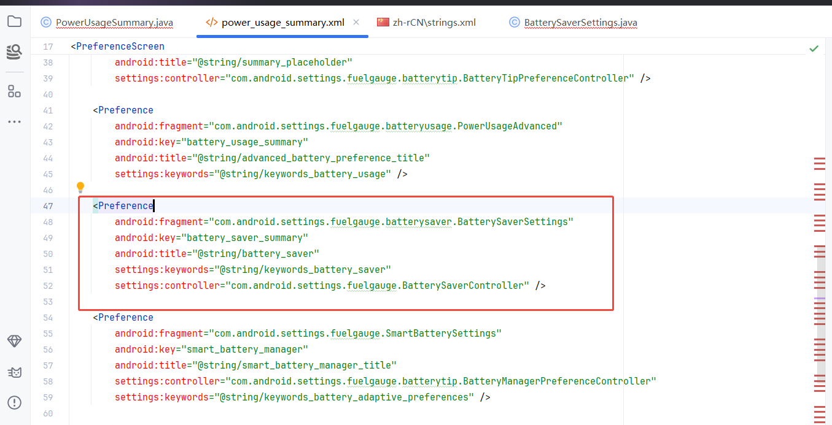The height and width of the screenshot is (425, 832).
Task: Click "@string/battery_saver" title value
Action: [255, 254]
